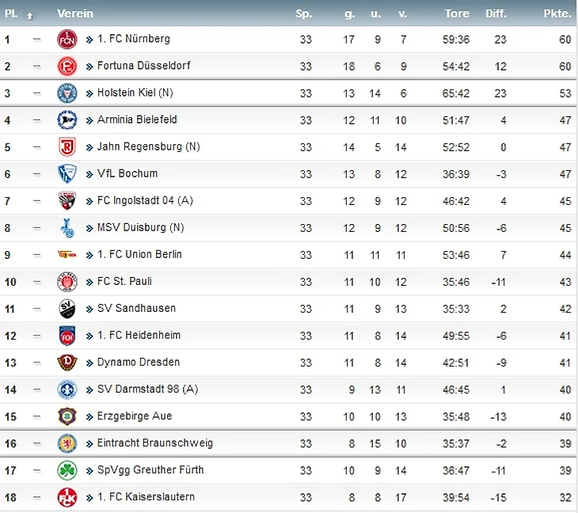Click the MSV Duisburg zebra logo
Viewport: 578px width, 513px height.
click(67, 228)
